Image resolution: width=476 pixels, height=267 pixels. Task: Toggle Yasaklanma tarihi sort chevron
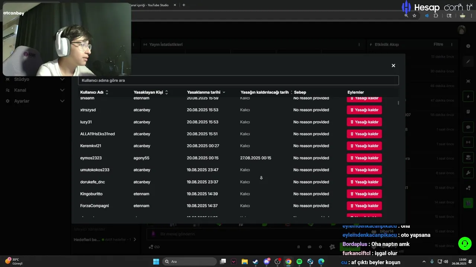[224, 92]
